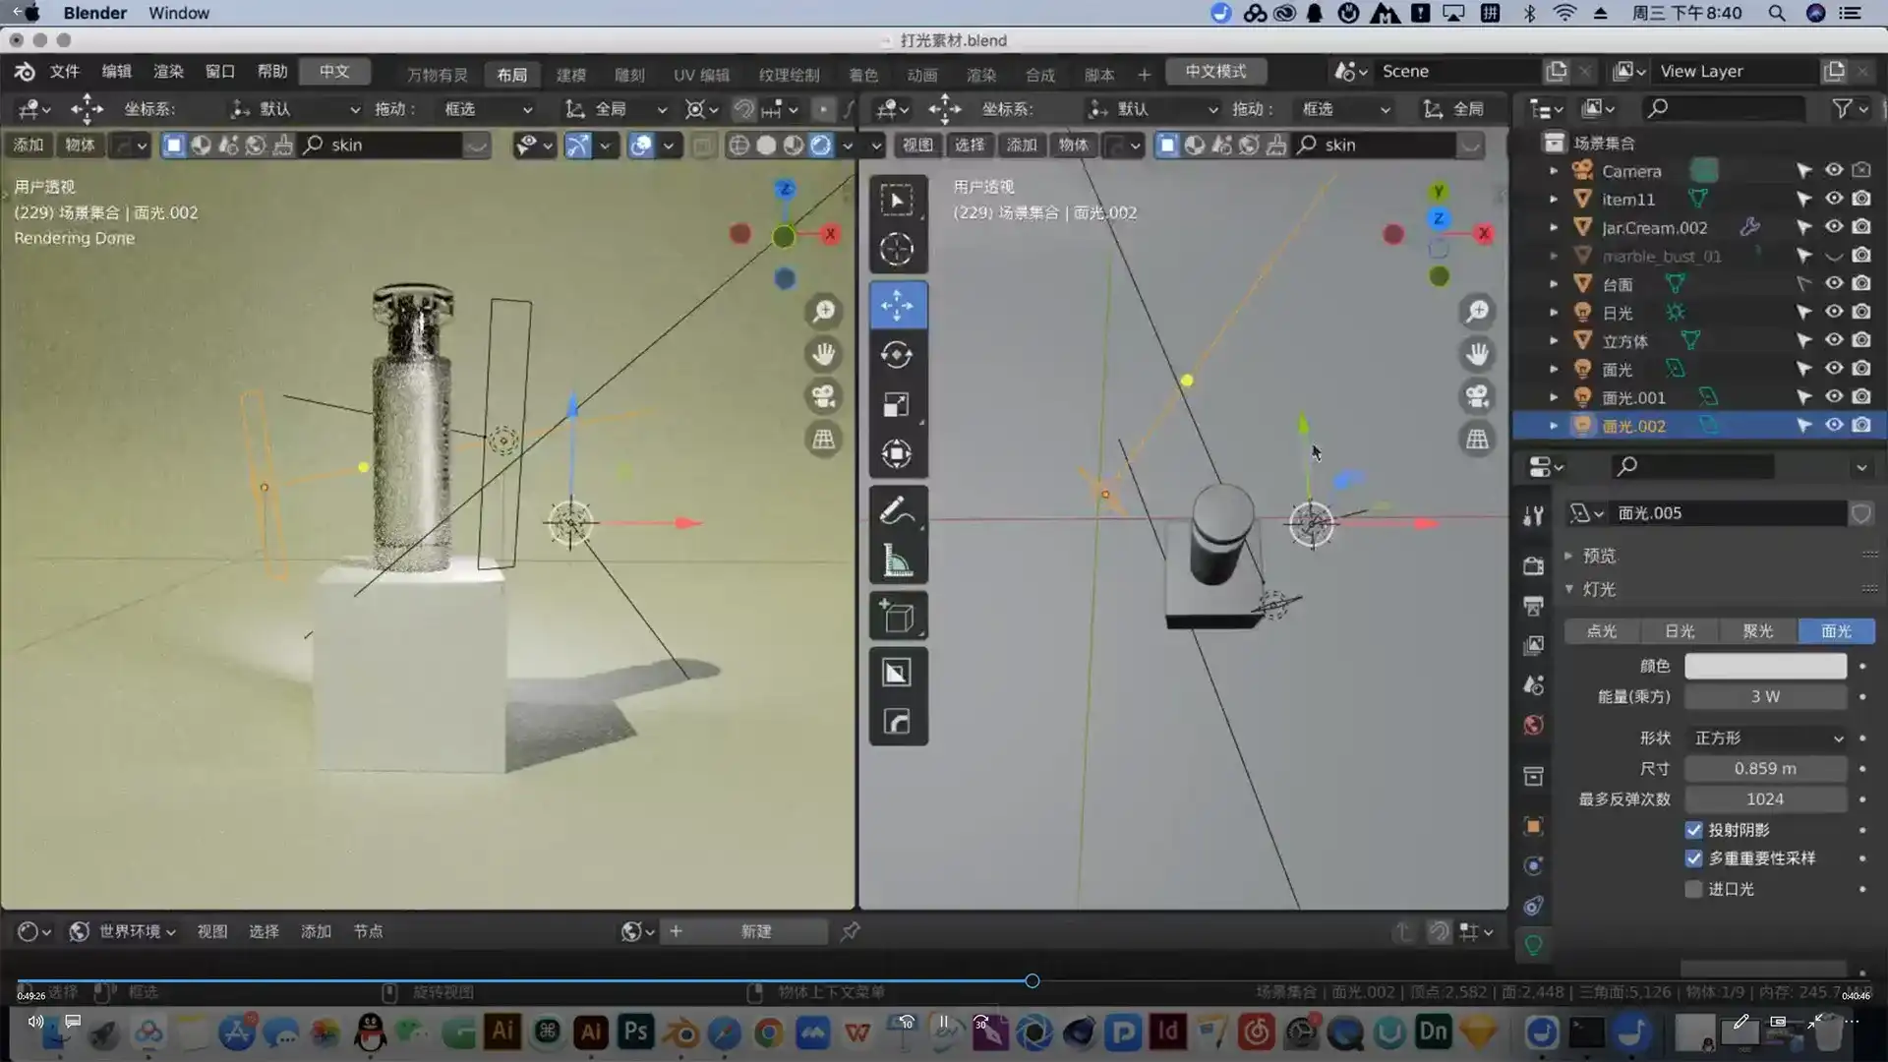1888x1062 pixels.
Task: Enable the 进口光 checkbox
Action: (1693, 889)
